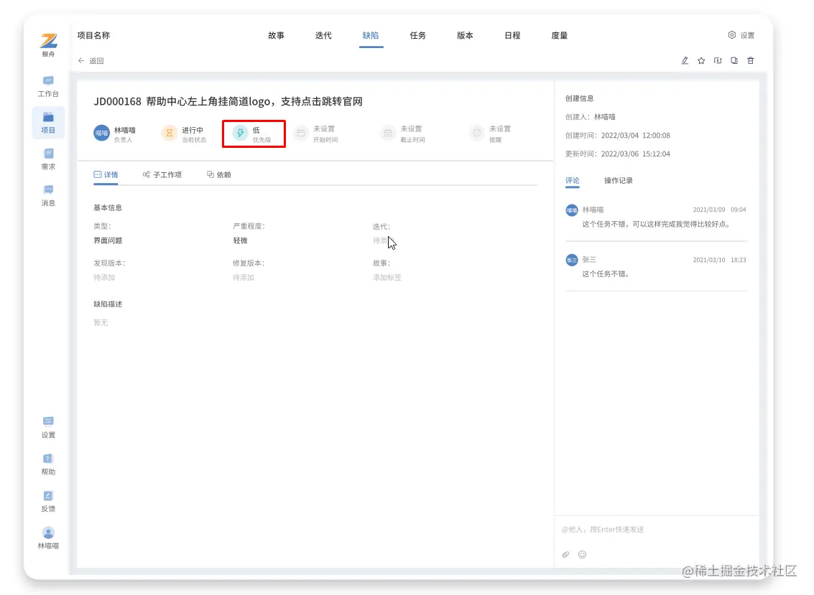Select the 需求 requirements icon in sidebar
Viewport: 814px width, 595px height.
(x=47, y=159)
